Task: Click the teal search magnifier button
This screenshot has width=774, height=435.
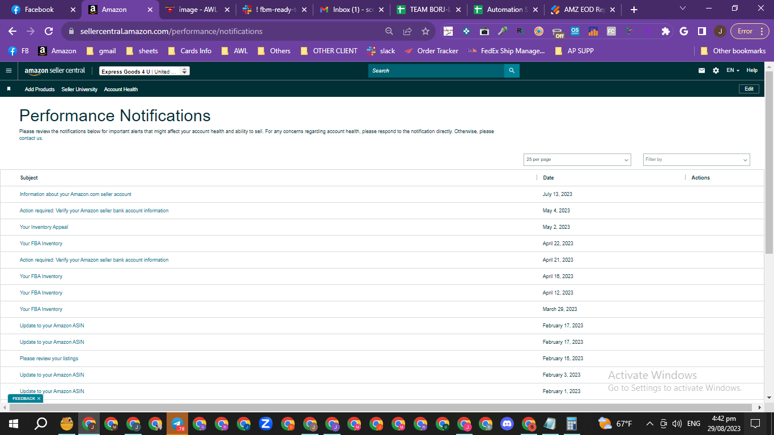Action: tap(512, 71)
